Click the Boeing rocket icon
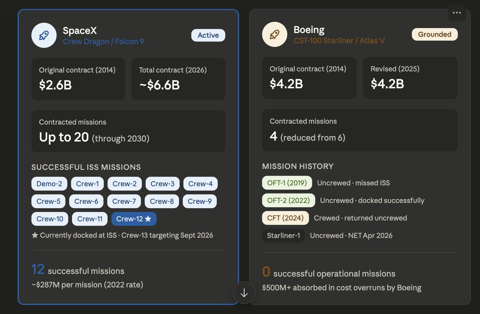Screen dimensions: 480x314 tap(274, 35)
